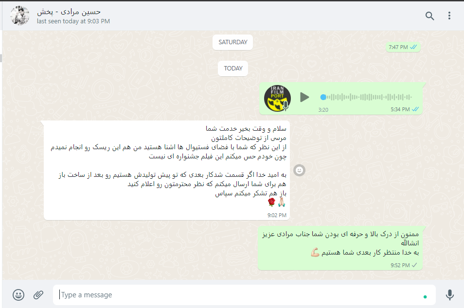464x308 pixels.
Task: Play the 3:20 voice message
Action: (304, 97)
